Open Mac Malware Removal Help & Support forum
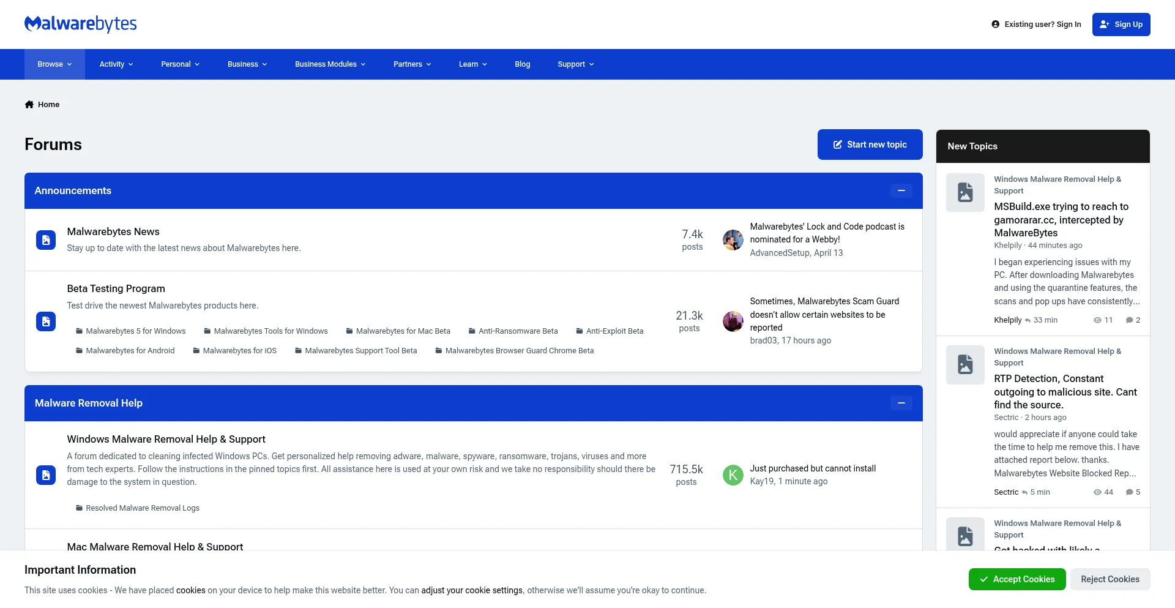Screen dimensions: 1175x608 click(155, 546)
